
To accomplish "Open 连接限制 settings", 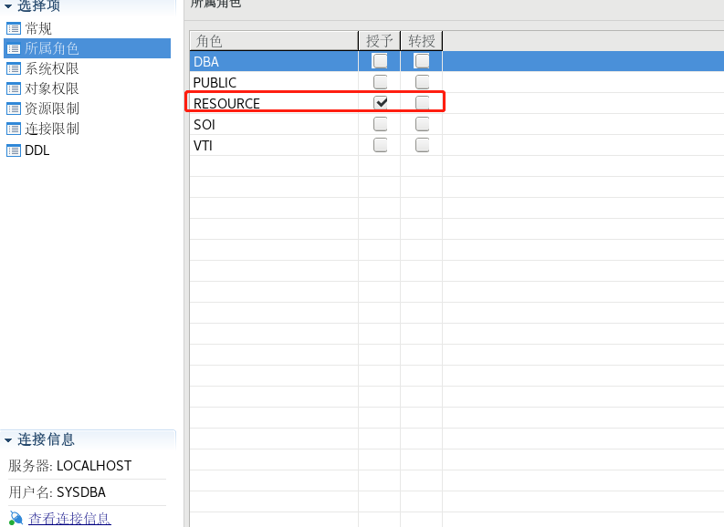I will tap(52, 129).
